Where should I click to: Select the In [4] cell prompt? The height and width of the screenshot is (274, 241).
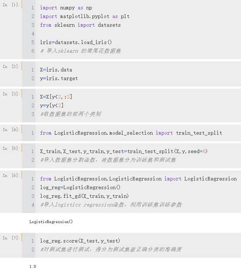[10, 130]
